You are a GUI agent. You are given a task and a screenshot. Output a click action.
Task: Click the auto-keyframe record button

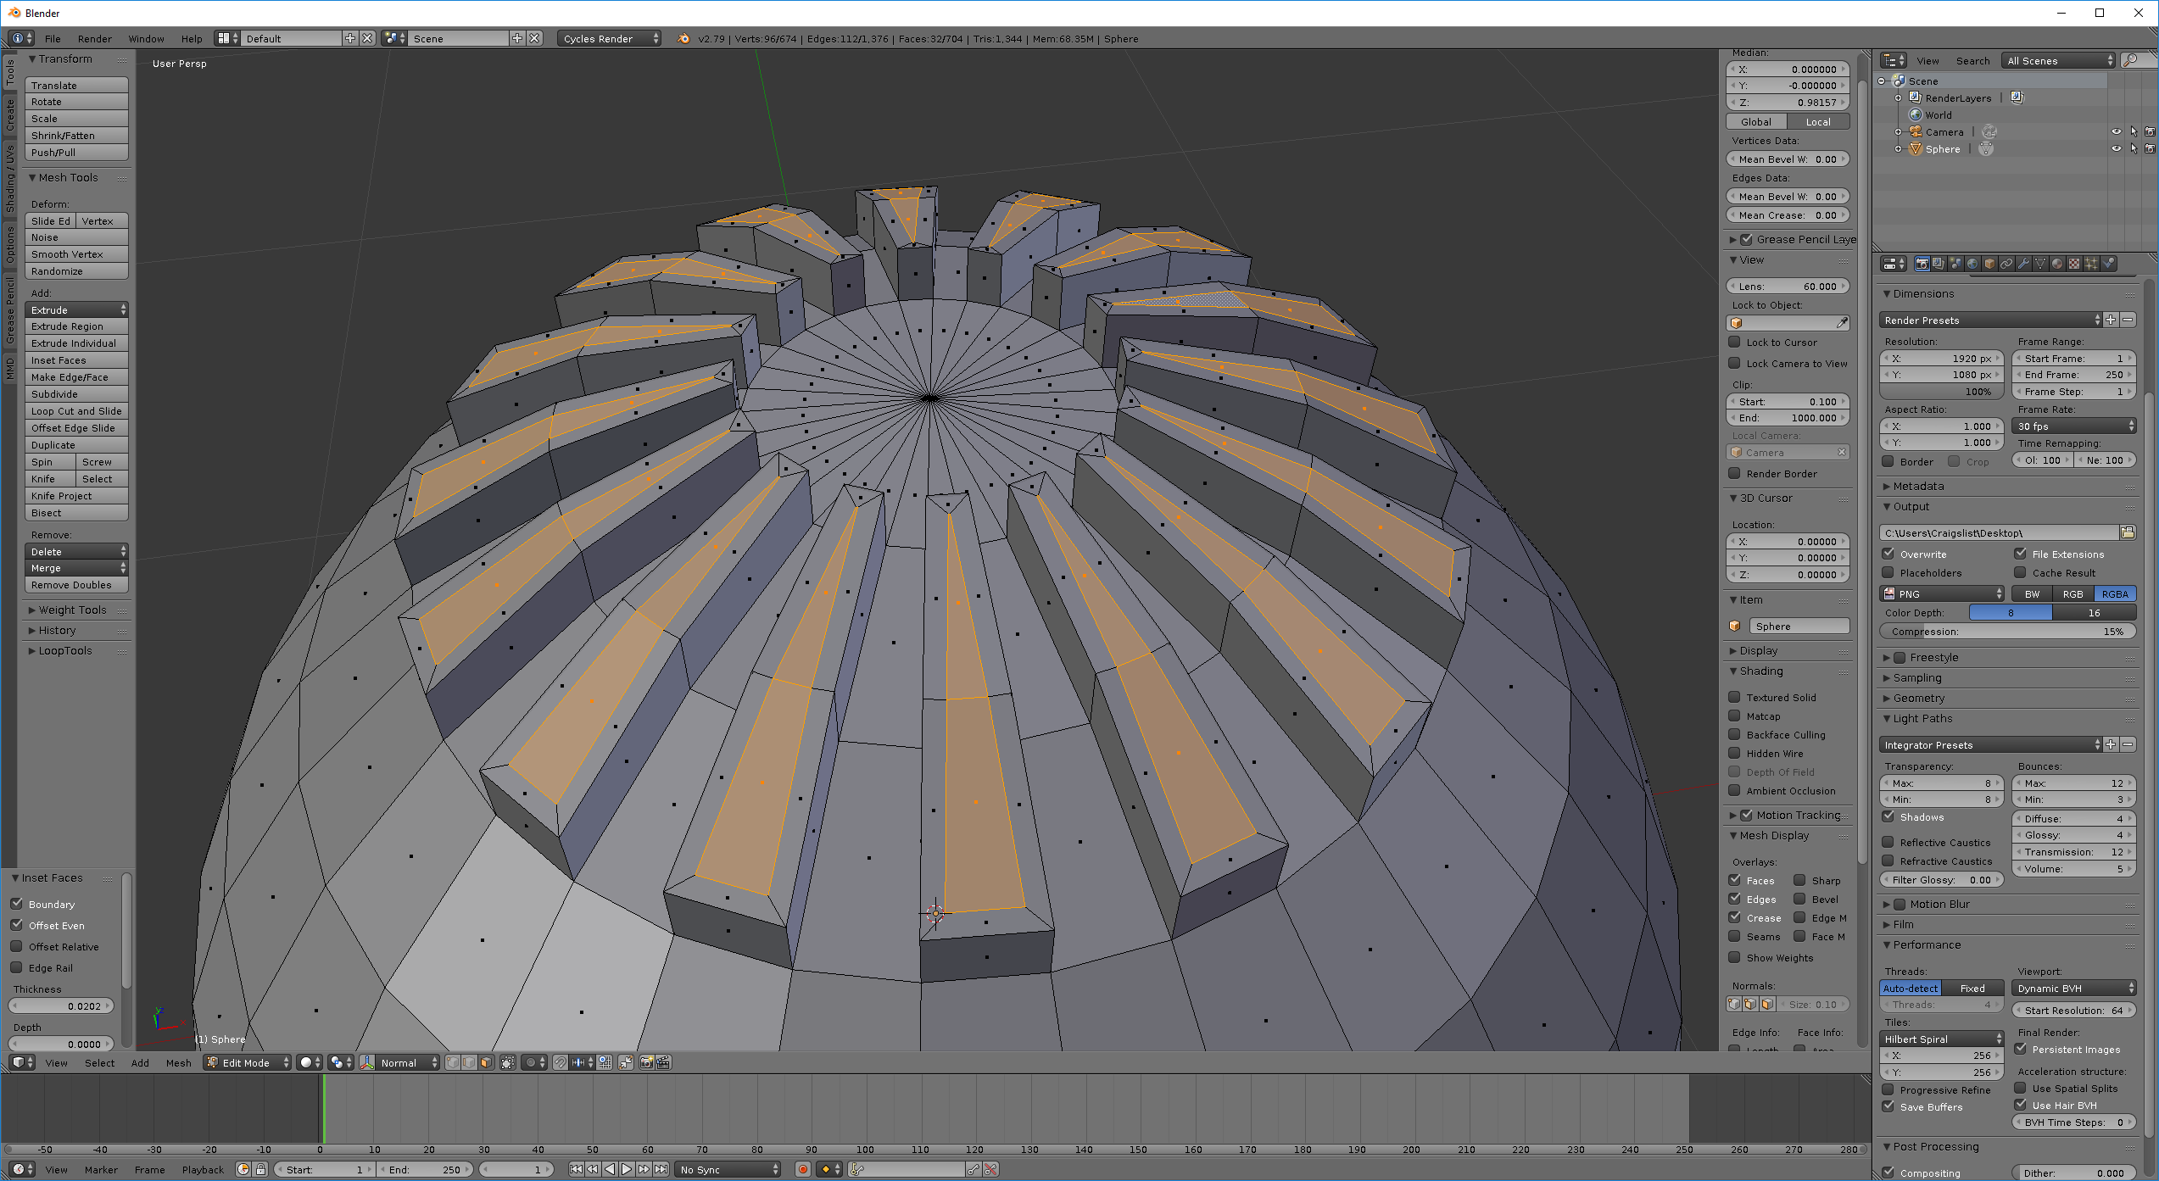803,1169
